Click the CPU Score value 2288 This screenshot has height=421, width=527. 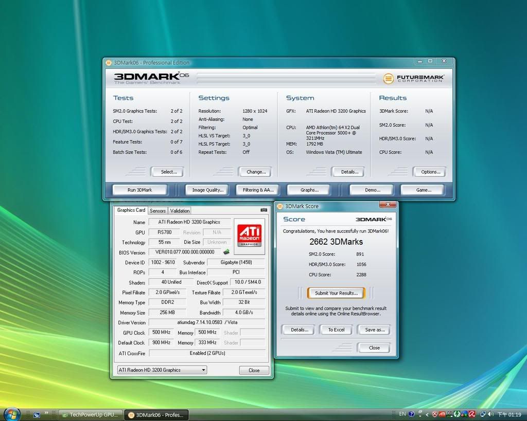click(361, 274)
